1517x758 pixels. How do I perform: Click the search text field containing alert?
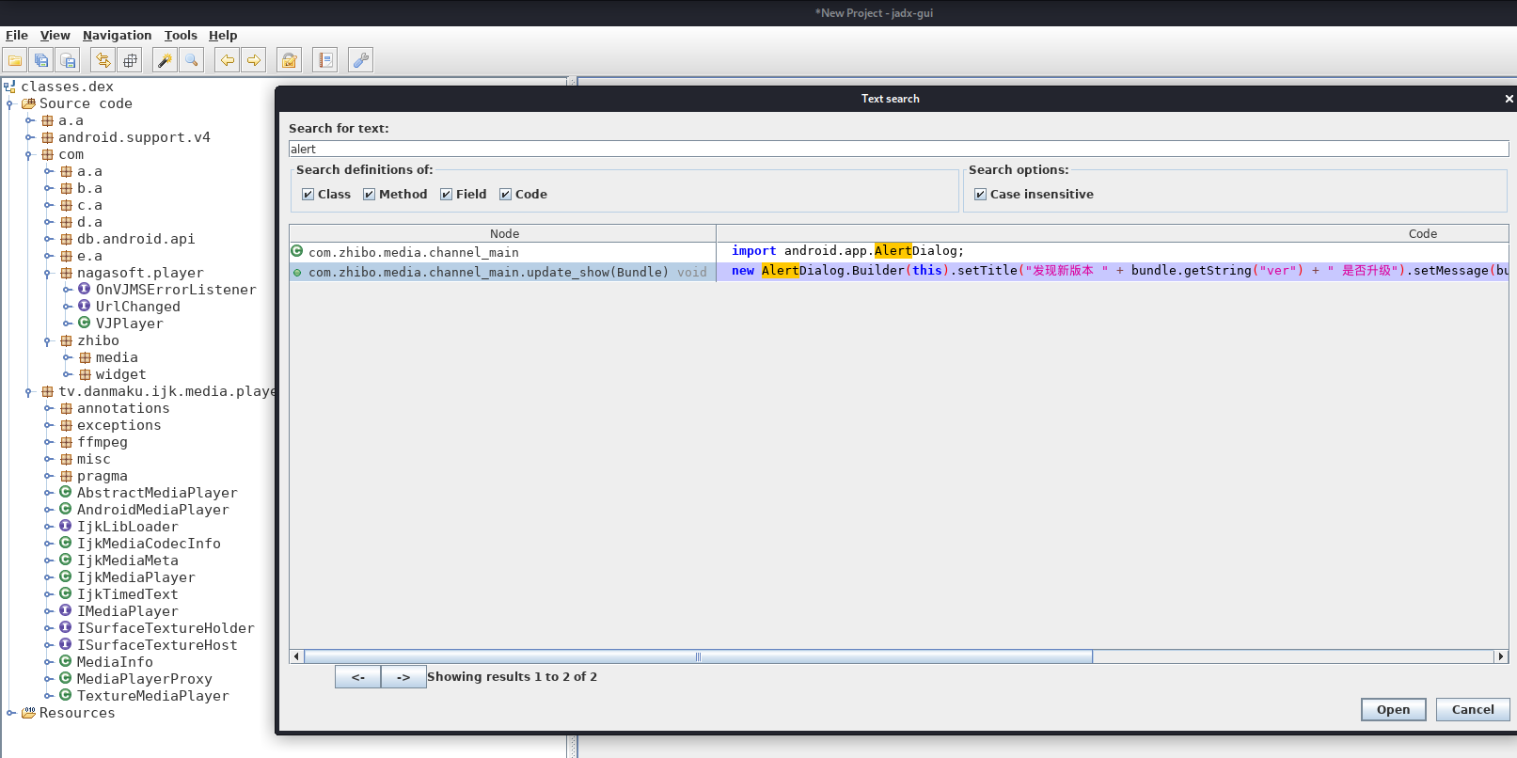tap(898, 150)
